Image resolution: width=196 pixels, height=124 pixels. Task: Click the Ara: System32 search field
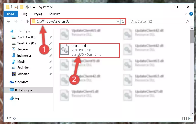[158, 21]
